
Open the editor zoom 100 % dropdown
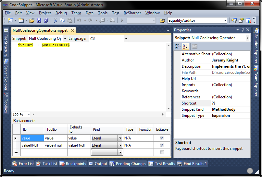(29, 115)
